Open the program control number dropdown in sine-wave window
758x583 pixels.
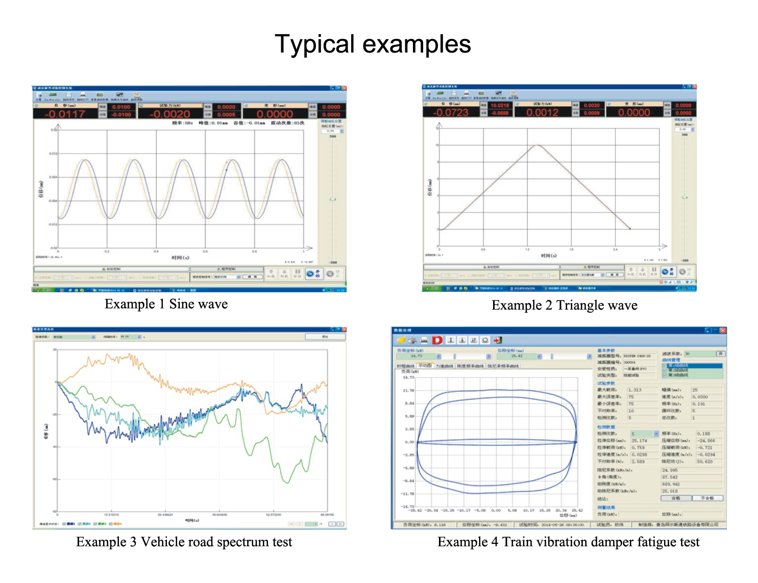238,277
